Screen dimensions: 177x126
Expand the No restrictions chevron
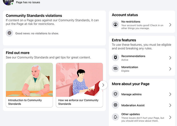coord(170,25)
